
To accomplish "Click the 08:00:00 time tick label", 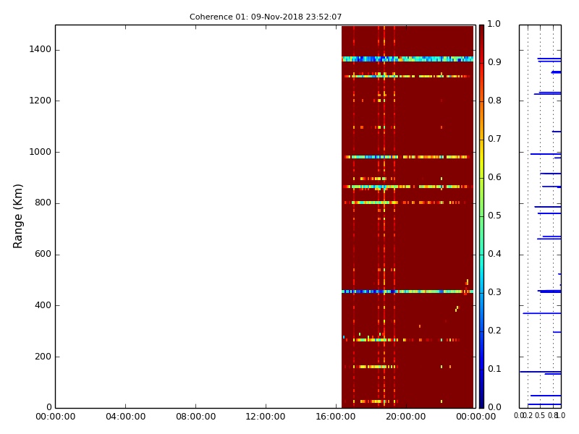I will [x=195, y=417].
